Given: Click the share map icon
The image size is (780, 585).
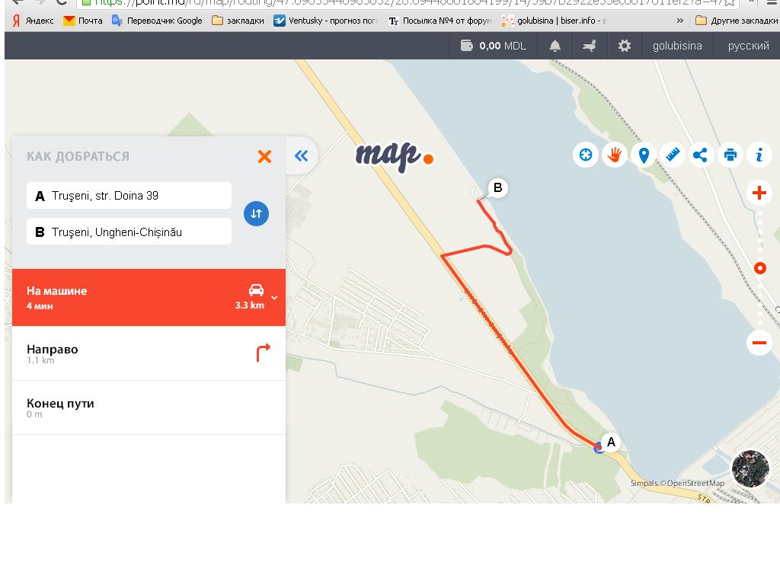Looking at the screenshot, I should (x=701, y=155).
